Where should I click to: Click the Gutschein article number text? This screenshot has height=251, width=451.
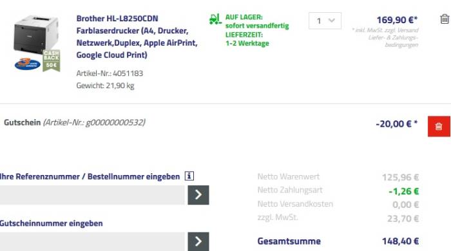tap(94, 122)
